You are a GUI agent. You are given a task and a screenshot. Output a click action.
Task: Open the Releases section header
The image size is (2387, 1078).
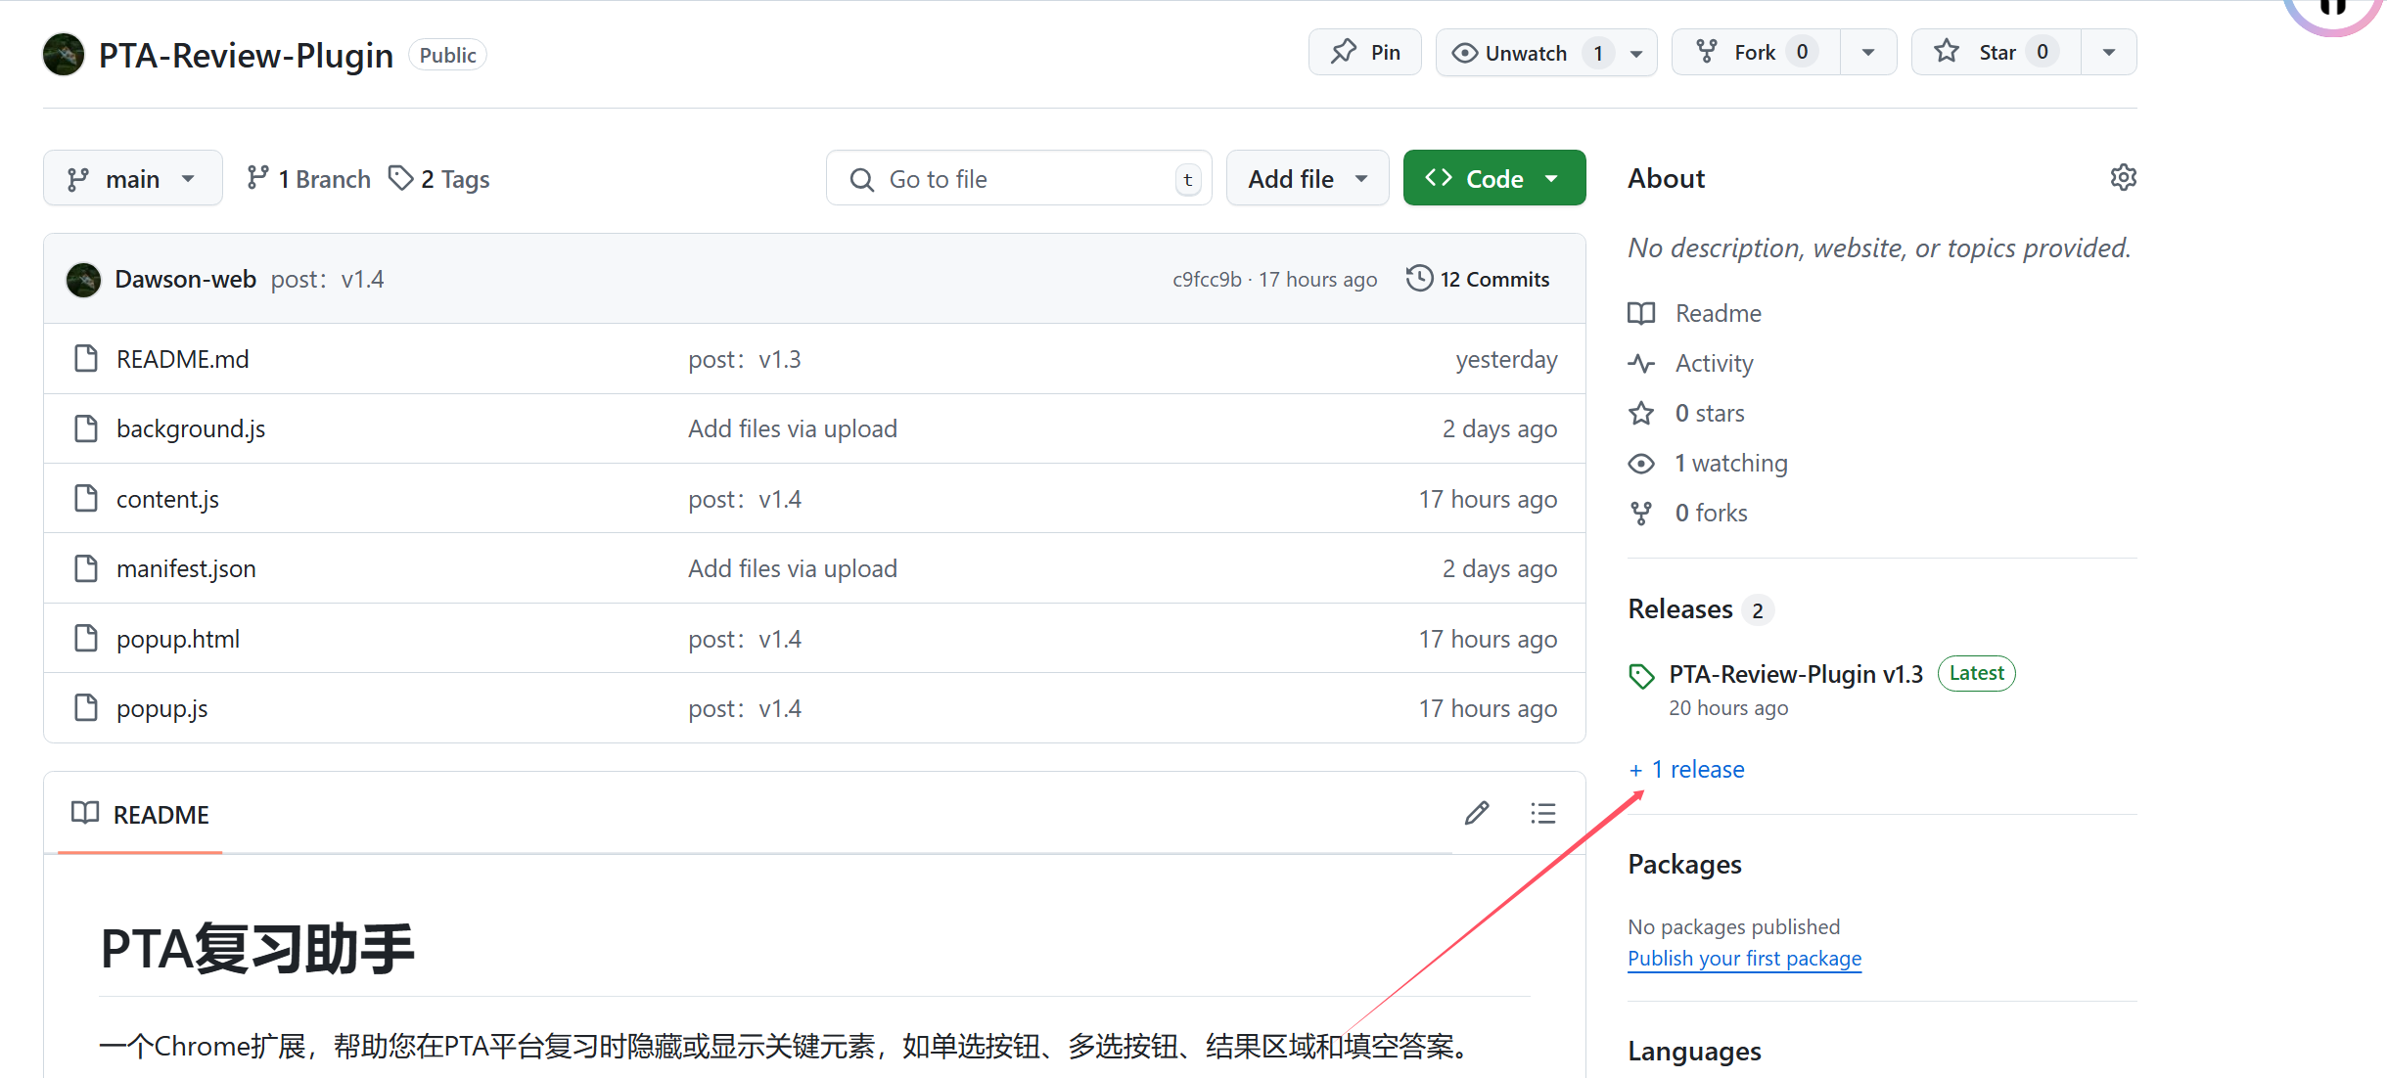coord(1680,608)
